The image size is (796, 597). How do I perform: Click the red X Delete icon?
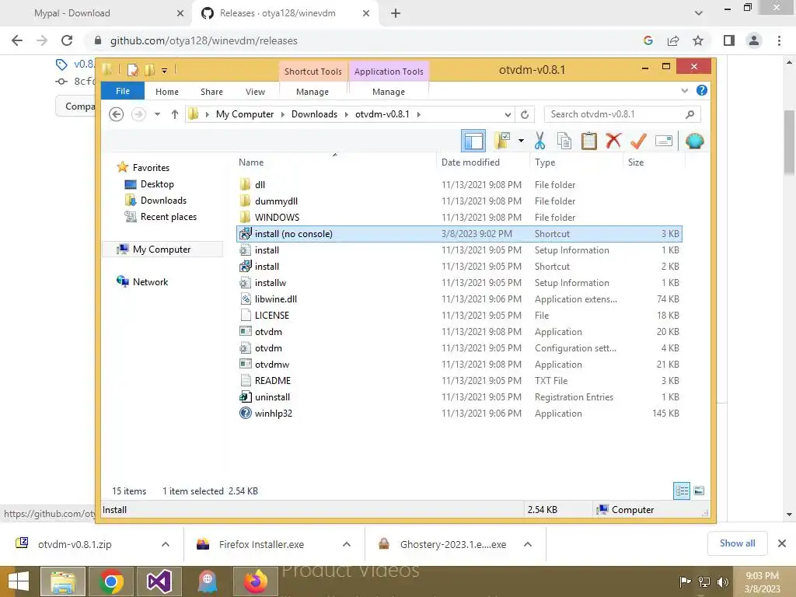click(613, 141)
